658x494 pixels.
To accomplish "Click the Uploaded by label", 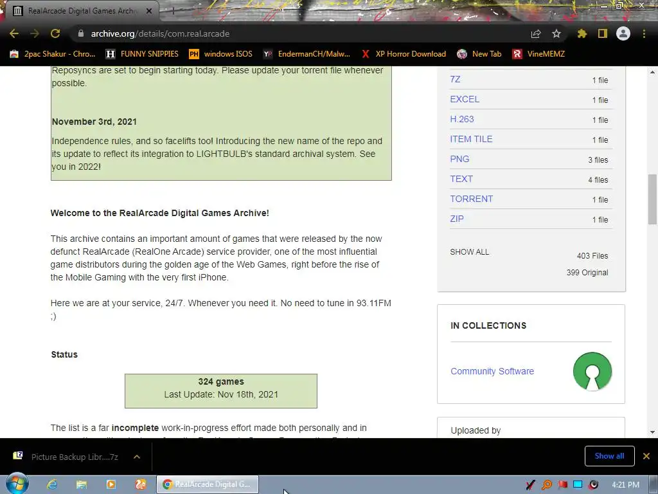I will (476, 430).
